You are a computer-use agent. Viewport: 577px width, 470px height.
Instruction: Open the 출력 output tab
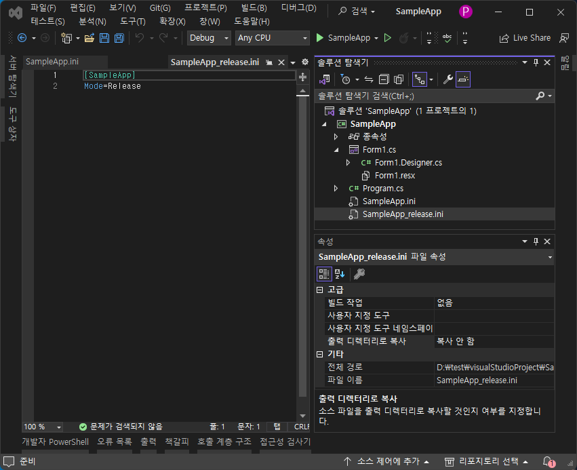click(148, 442)
